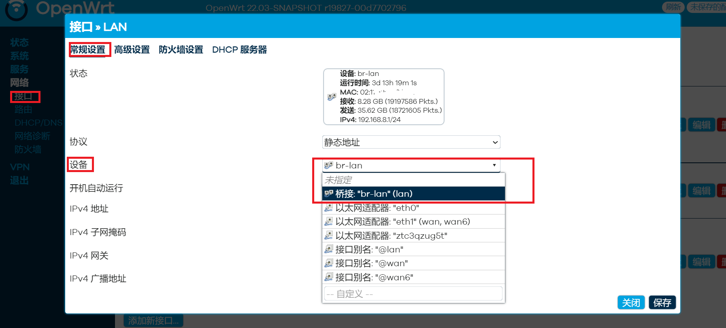Click 退出 in sidebar
This screenshot has height=328, width=726.
click(19, 181)
